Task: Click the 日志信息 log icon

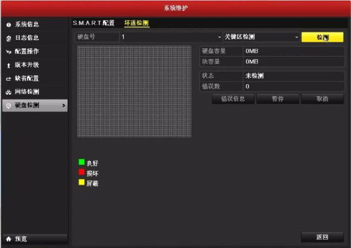Action: click(x=8, y=38)
